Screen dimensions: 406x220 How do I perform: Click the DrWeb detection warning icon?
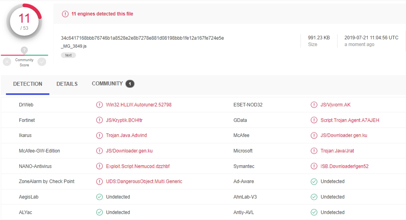click(99, 105)
